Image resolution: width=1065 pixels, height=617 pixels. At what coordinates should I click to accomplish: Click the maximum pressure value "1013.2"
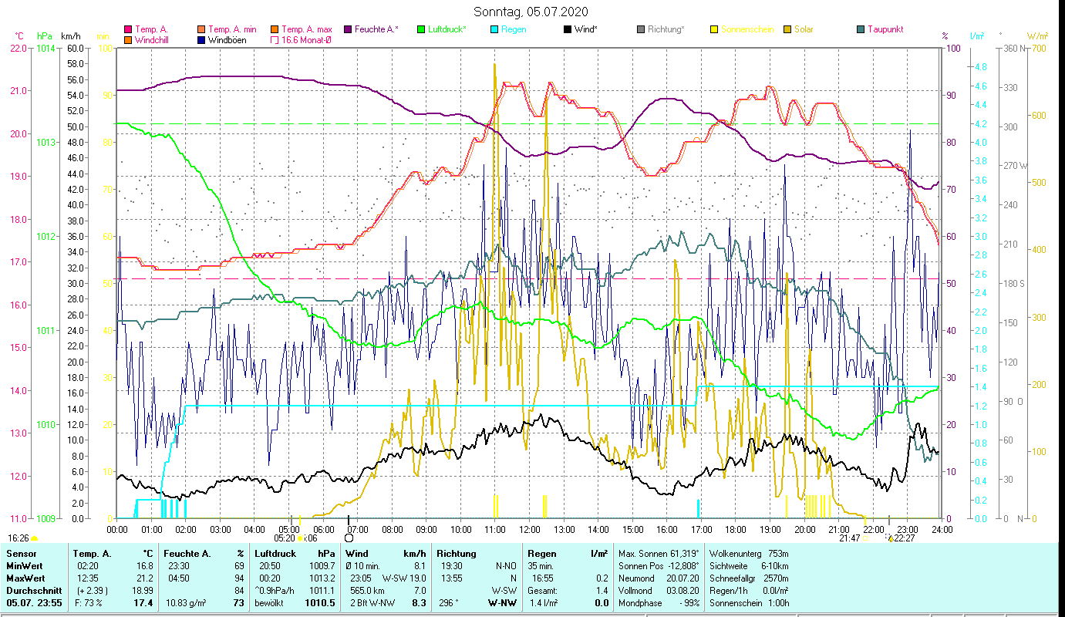coord(322,578)
